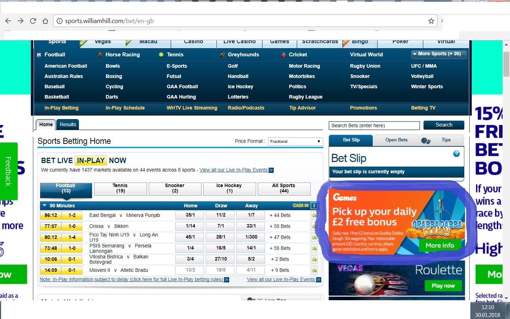This screenshot has height=319, width=510.
Task: Select the Orissa v Sikkim draw odds 7/1
Action: pos(221,226)
